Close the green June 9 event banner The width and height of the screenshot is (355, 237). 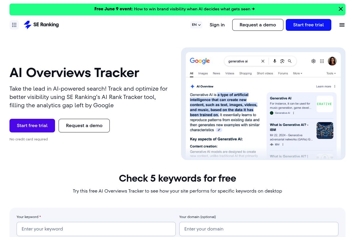click(341, 9)
